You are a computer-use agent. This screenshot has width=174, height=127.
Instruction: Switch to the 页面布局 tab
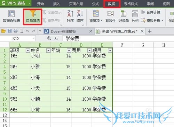tap(76, 4)
